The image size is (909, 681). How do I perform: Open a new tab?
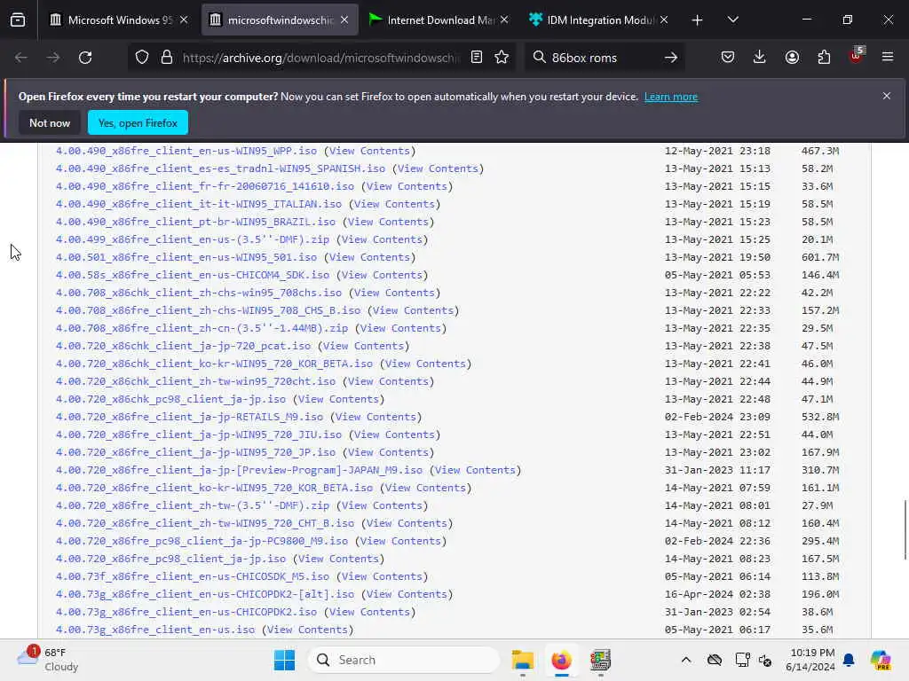tap(697, 20)
